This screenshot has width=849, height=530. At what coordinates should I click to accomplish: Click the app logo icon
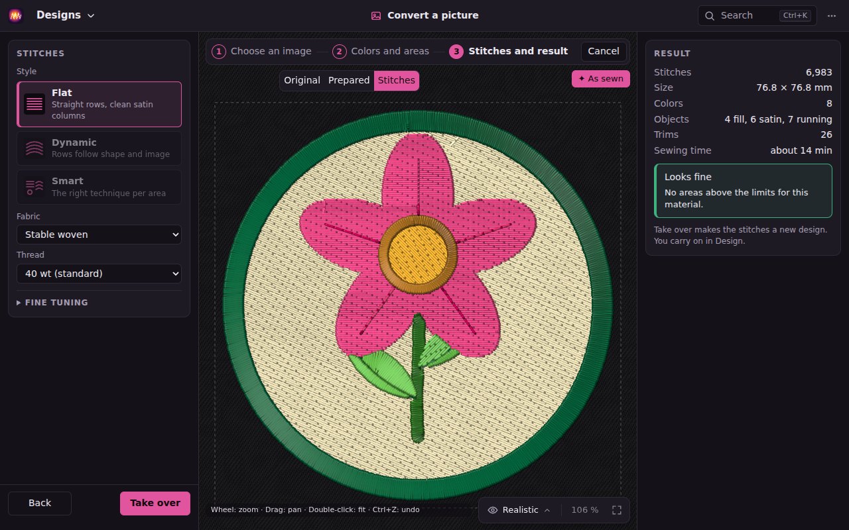tap(16, 15)
